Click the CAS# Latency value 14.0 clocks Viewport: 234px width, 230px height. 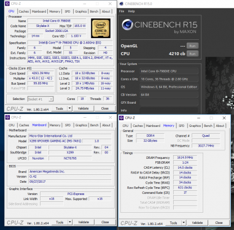click(185, 167)
